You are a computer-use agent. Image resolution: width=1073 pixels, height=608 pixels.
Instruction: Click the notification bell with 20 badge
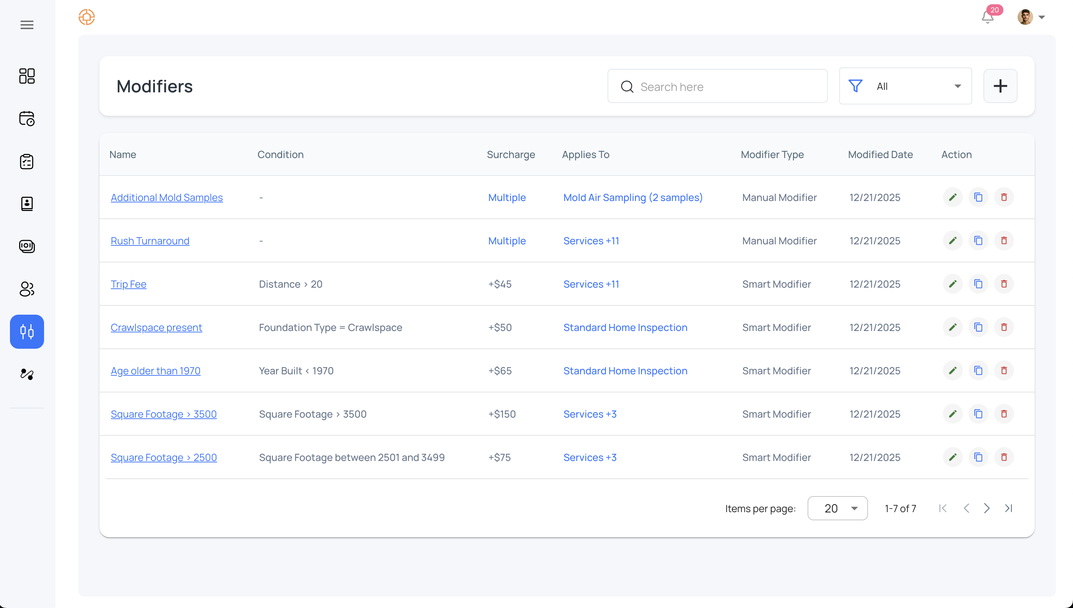pyautogui.click(x=987, y=17)
